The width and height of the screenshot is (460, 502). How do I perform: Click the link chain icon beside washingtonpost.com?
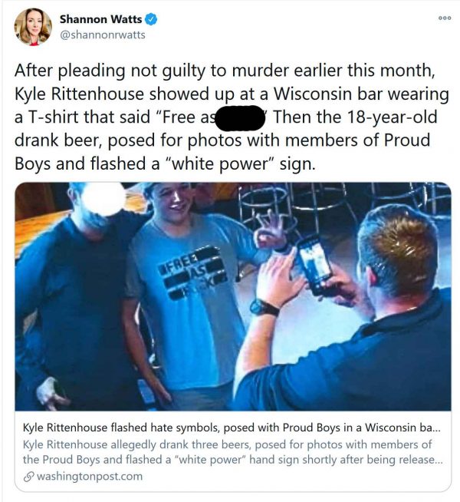(29, 477)
